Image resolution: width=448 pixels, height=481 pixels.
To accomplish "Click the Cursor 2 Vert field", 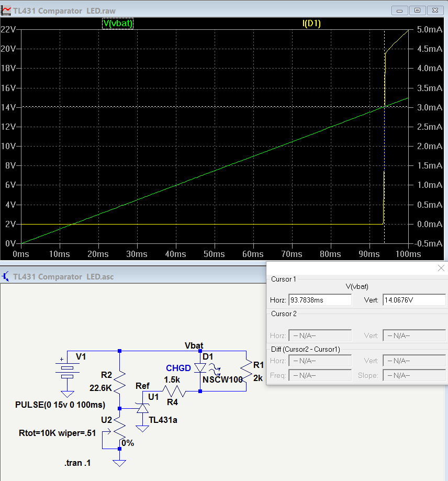I will coord(414,335).
